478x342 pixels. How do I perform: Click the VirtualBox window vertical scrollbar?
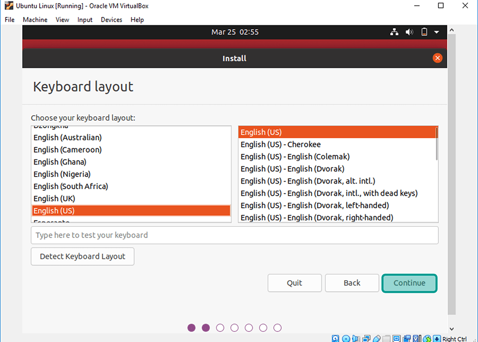tap(452, 175)
